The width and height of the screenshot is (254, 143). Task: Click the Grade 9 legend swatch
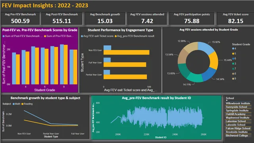233,79
